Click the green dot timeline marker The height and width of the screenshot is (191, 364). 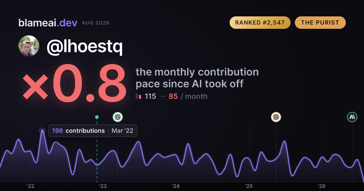tap(97, 117)
